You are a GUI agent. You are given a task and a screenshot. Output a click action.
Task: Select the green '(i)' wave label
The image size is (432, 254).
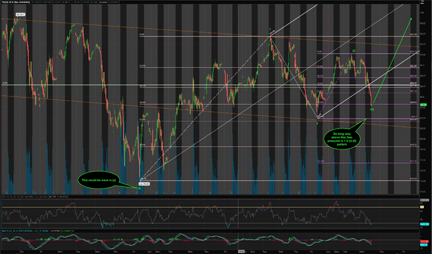pos(354,51)
